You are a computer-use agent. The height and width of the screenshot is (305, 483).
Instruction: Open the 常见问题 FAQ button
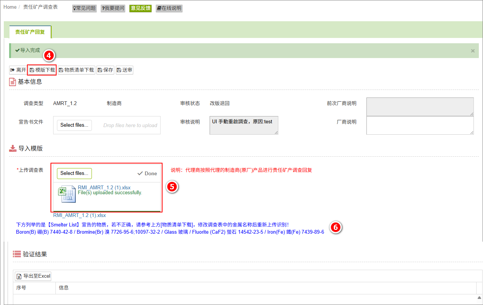pyautogui.click(x=84, y=8)
